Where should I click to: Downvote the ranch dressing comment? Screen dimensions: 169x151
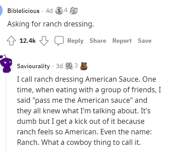pyautogui.click(x=44, y=41)
